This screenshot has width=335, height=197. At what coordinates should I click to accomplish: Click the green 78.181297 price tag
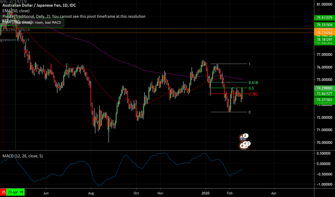[324, 40]
